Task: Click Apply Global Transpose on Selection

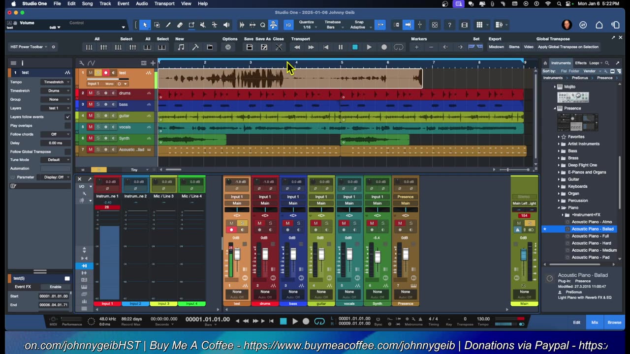Action: click(x=568, y=47)
